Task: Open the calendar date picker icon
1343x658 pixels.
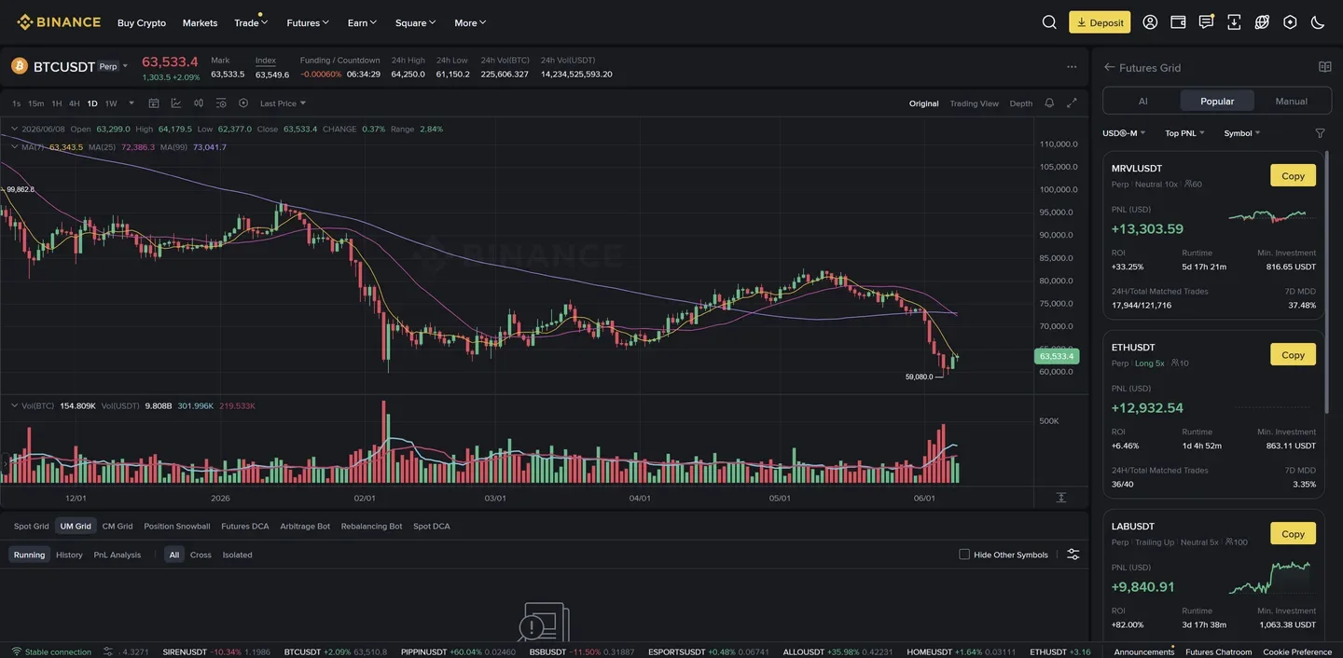Action: (154, 103)
